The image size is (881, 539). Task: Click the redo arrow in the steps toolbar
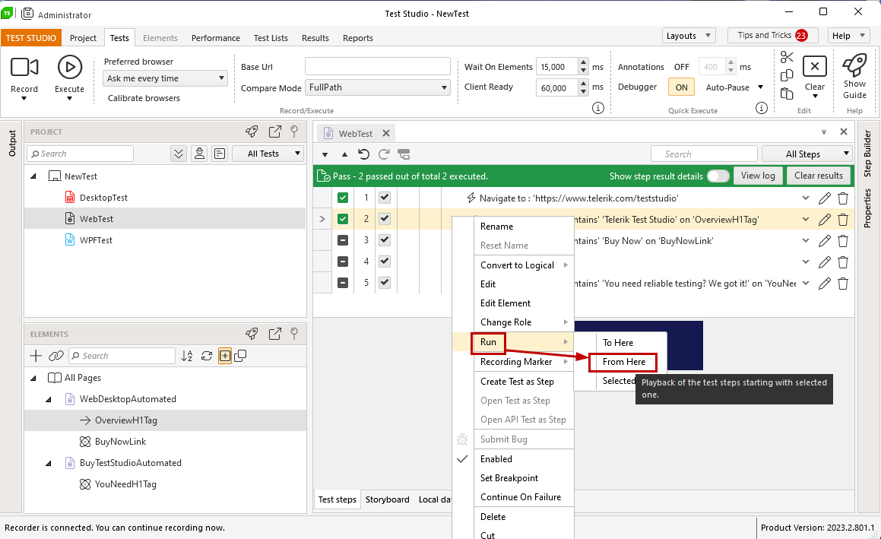tap(384, 154)
